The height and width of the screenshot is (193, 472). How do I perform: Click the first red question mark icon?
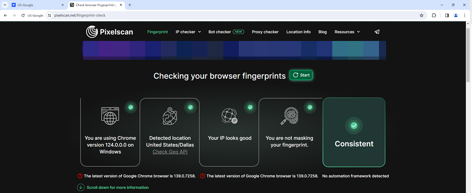coord(80,176)
